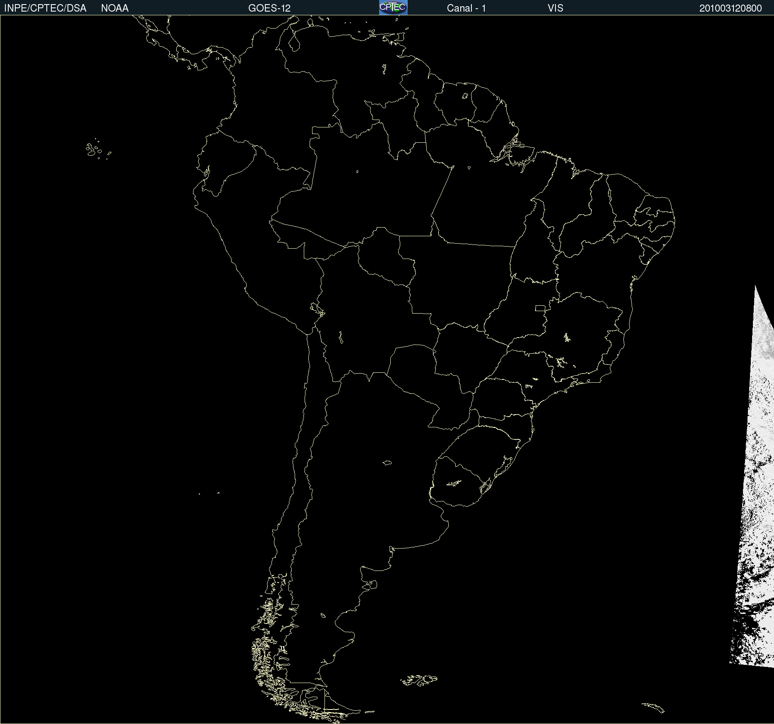Screen dimensions: 774x724
Task: Click the 'Canal - 1' channel label
Action: [466, 8]
